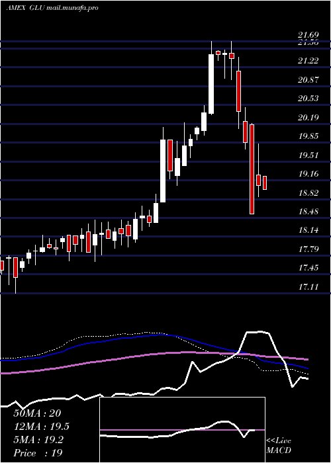The height and width of the screenshot is (463, 331).
Task: Click the 17.79 price axis label
Action: click(308, 249)
